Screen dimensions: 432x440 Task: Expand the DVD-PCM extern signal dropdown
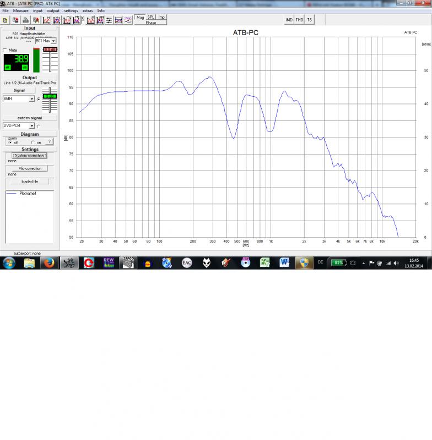(32, 126)
